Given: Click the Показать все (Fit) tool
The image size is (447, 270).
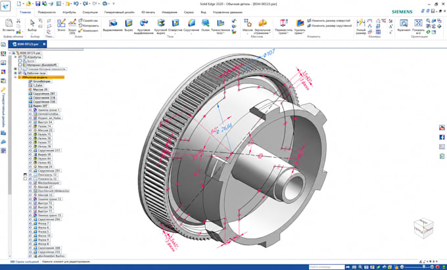Looking at the screenshot, I should (418, 26).
